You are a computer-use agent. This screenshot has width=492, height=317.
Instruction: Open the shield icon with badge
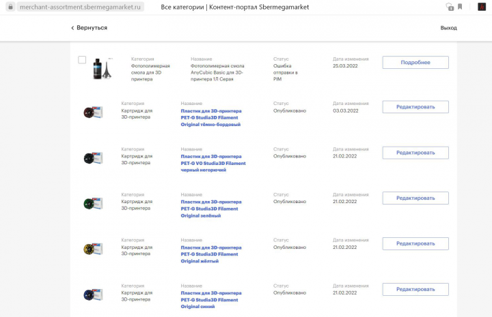click(450, 7)
